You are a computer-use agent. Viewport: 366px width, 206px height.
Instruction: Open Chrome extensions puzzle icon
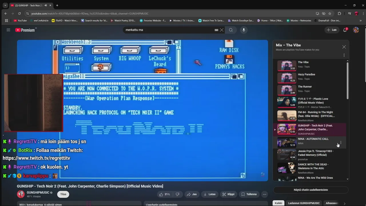coord(339,13)
